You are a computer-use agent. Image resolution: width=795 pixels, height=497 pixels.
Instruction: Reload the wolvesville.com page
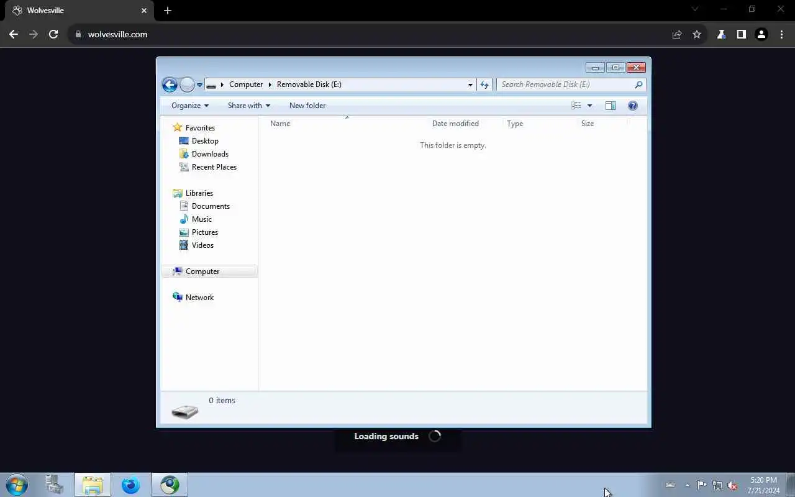click(53, 35)
